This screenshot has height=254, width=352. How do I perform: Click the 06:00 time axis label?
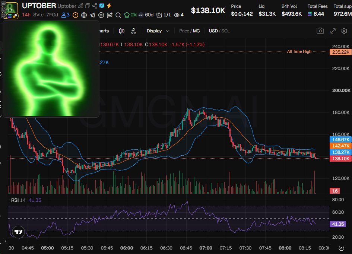[x=127, y=248]
